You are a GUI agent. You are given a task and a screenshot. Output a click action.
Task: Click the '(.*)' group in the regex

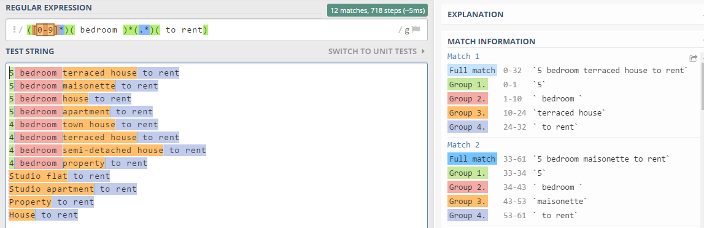pos(144,30)
